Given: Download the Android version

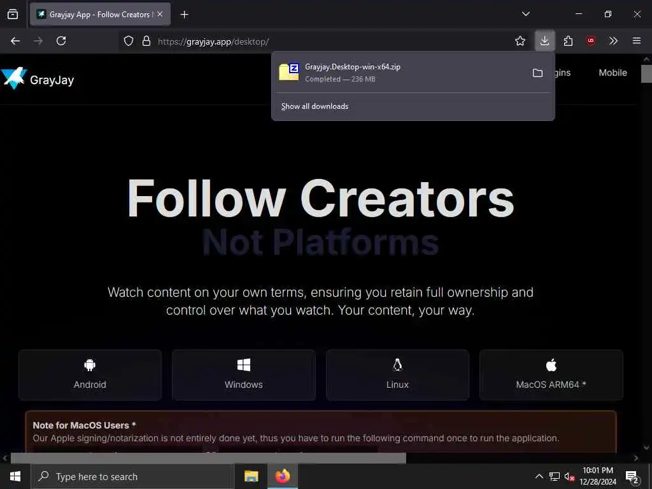Looking at the screenshot, I should (x=90, y=374).
